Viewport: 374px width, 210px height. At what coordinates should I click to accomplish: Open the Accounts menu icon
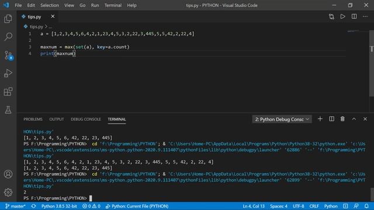pyautogui.click(x=8, y=174)
